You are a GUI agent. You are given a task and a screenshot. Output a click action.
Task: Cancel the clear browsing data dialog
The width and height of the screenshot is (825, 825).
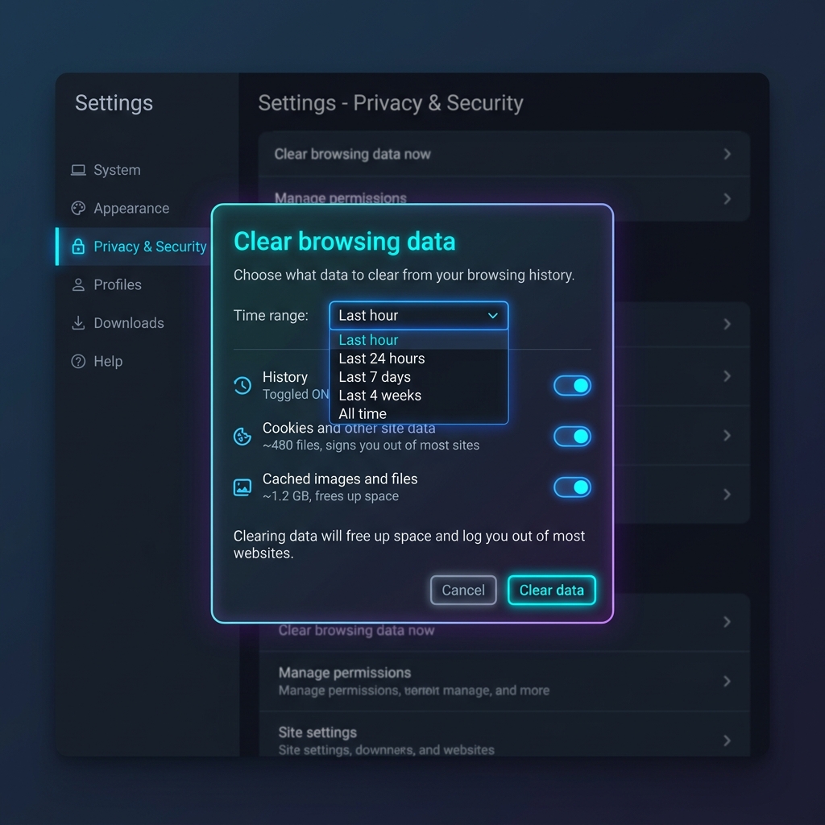tap(463, 591)
